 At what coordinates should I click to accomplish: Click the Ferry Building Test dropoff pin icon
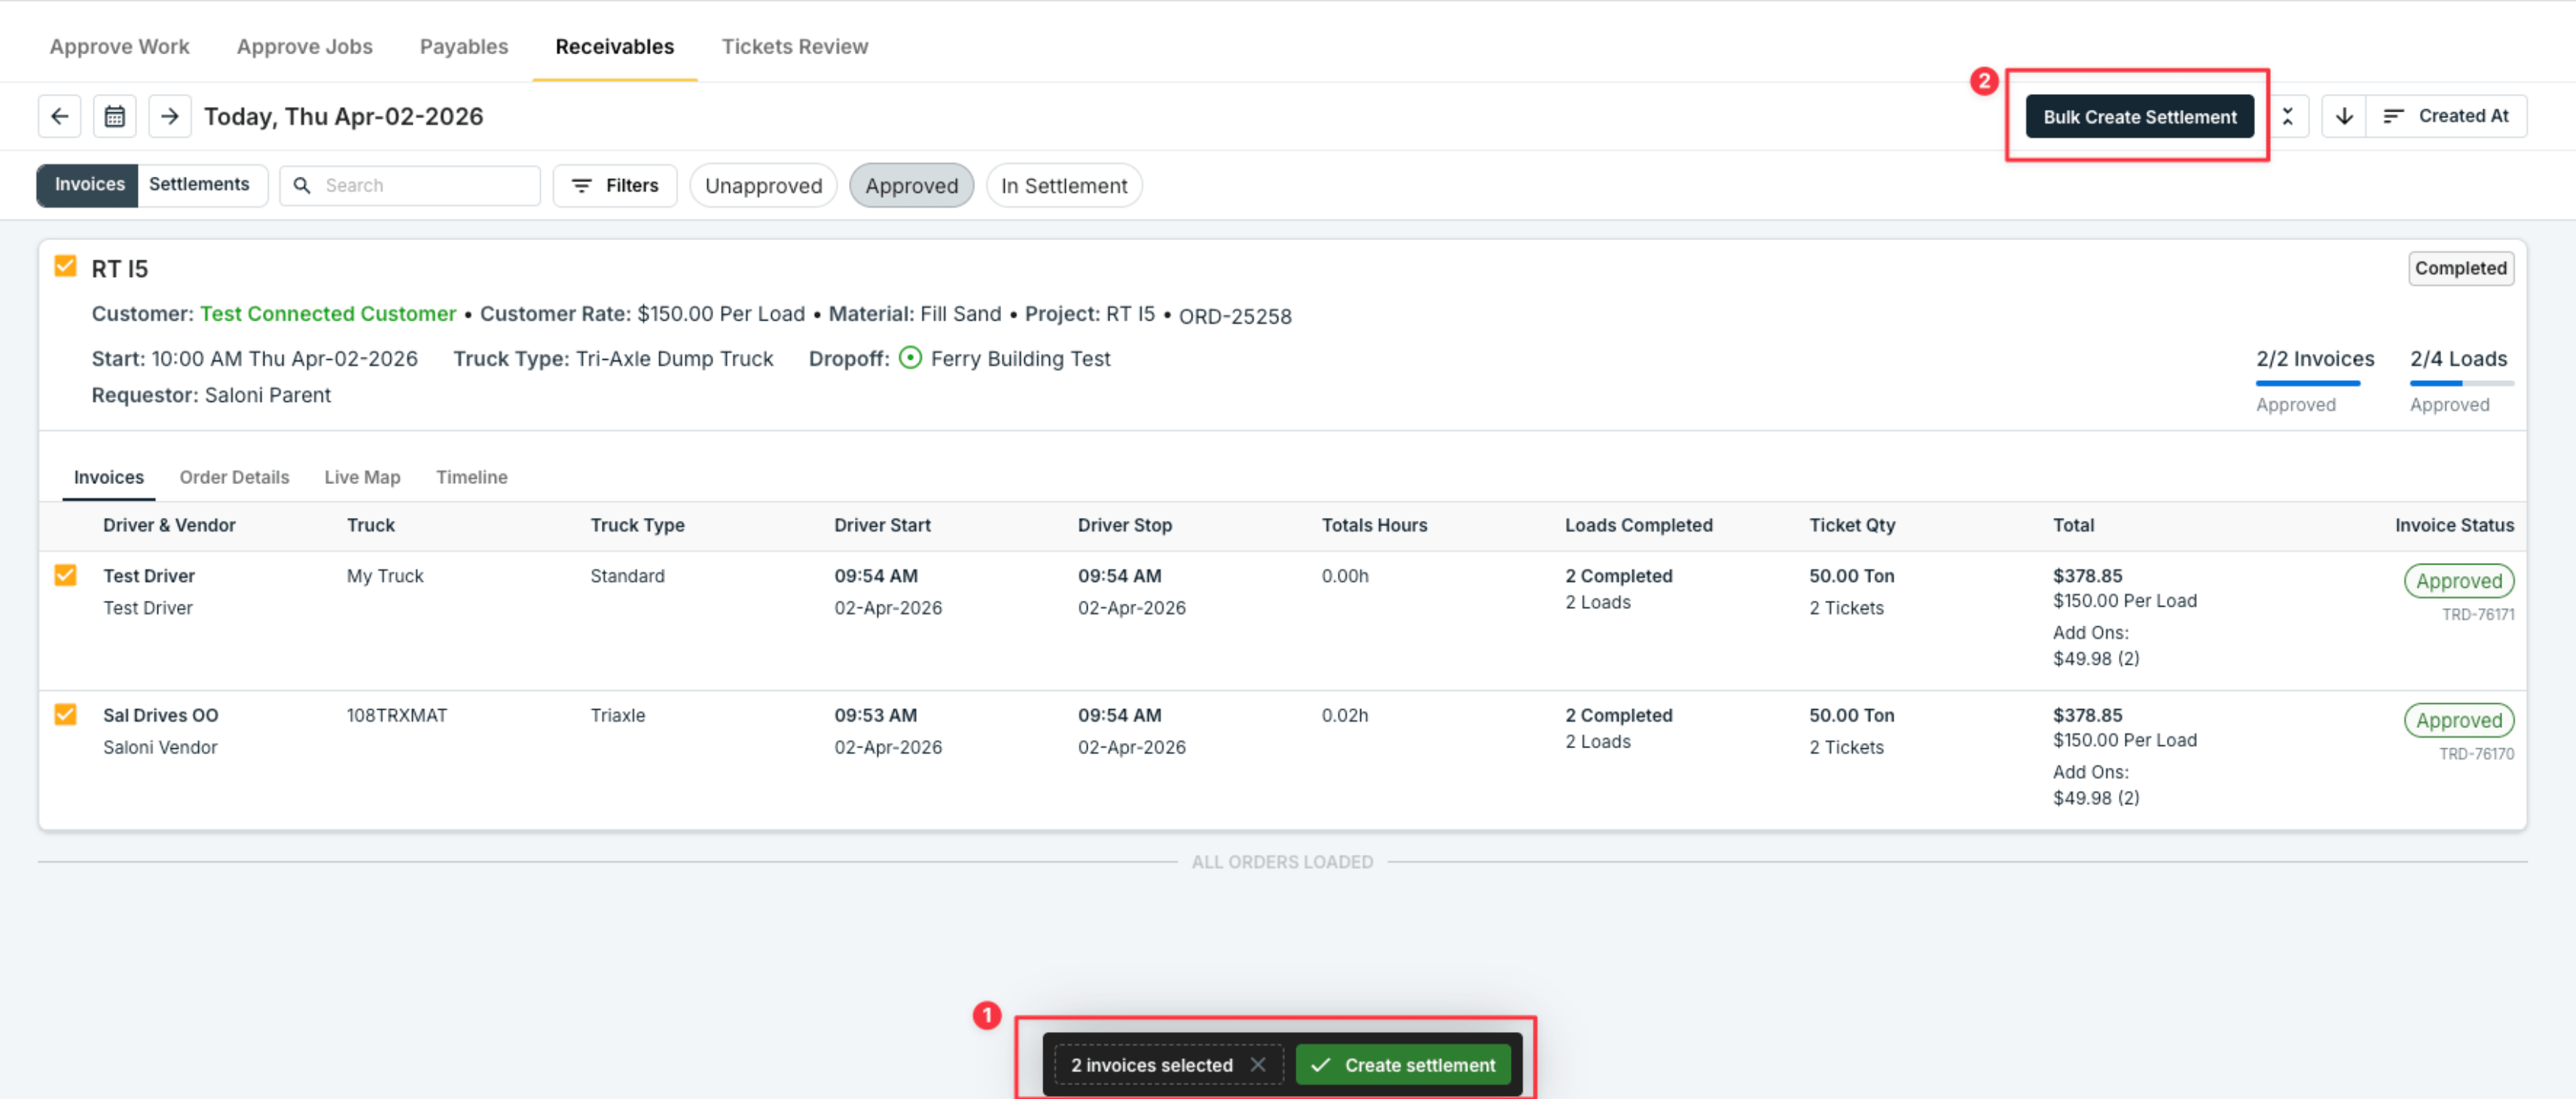(x=910, y=358)
